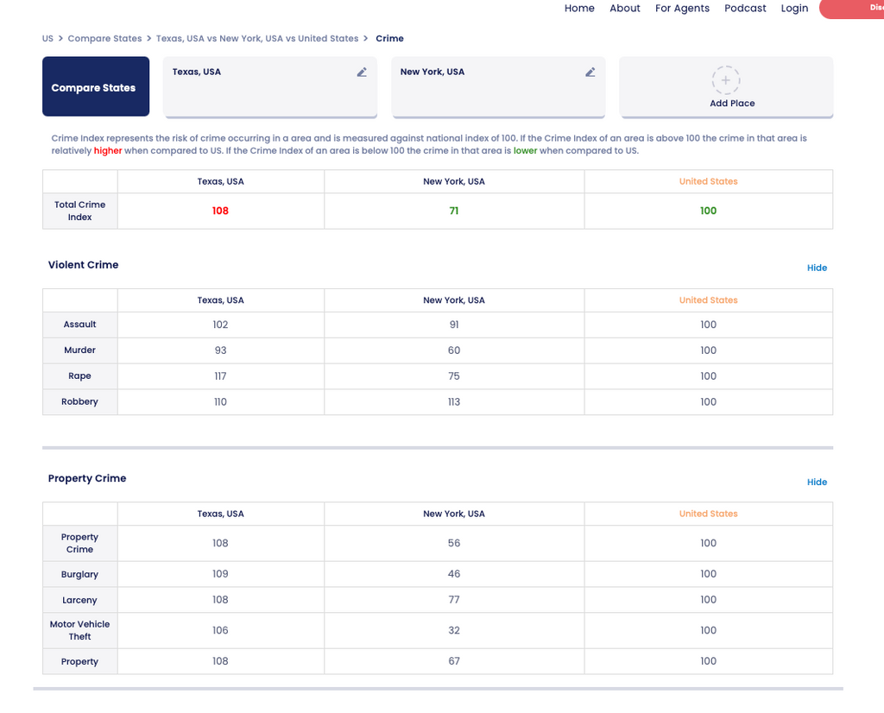Image resolution: width=884 pixels, height=713 pixels.
Task: Click the Login link
Action: 794,9
